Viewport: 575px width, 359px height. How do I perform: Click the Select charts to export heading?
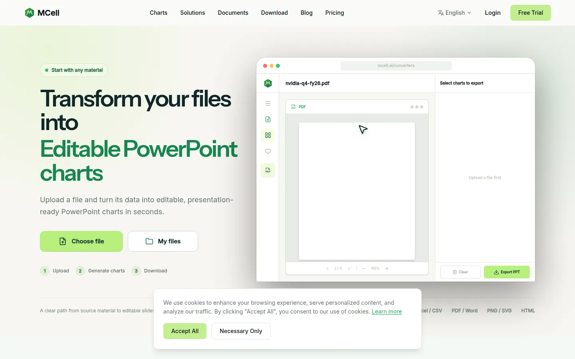pos(462,83)
